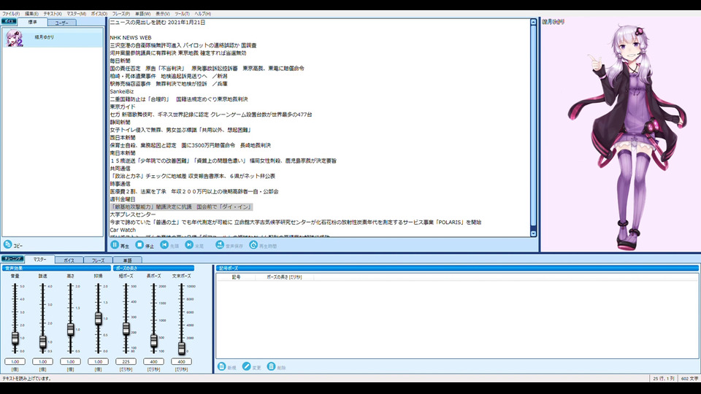Open the 表示(V) menu
The image size is (701, 394).
coord(162,14)
